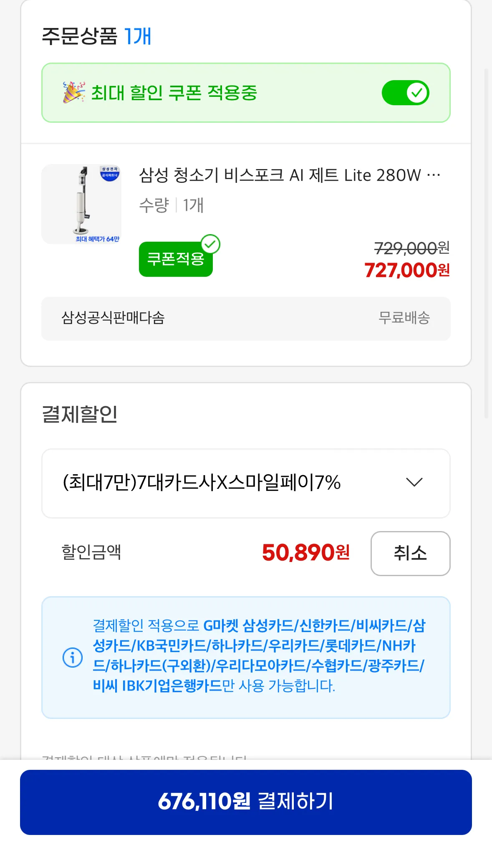The image size is (492, 845).
Task: Click the page scrollbar on the right edge
Action: (486, 242)
